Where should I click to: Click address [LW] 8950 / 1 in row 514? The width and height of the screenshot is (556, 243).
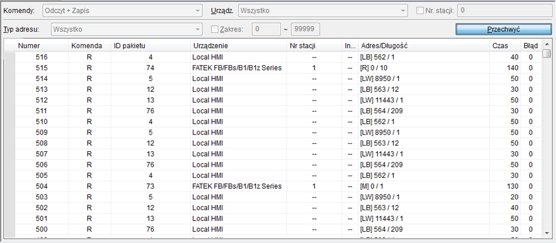[x=380, y=79]
